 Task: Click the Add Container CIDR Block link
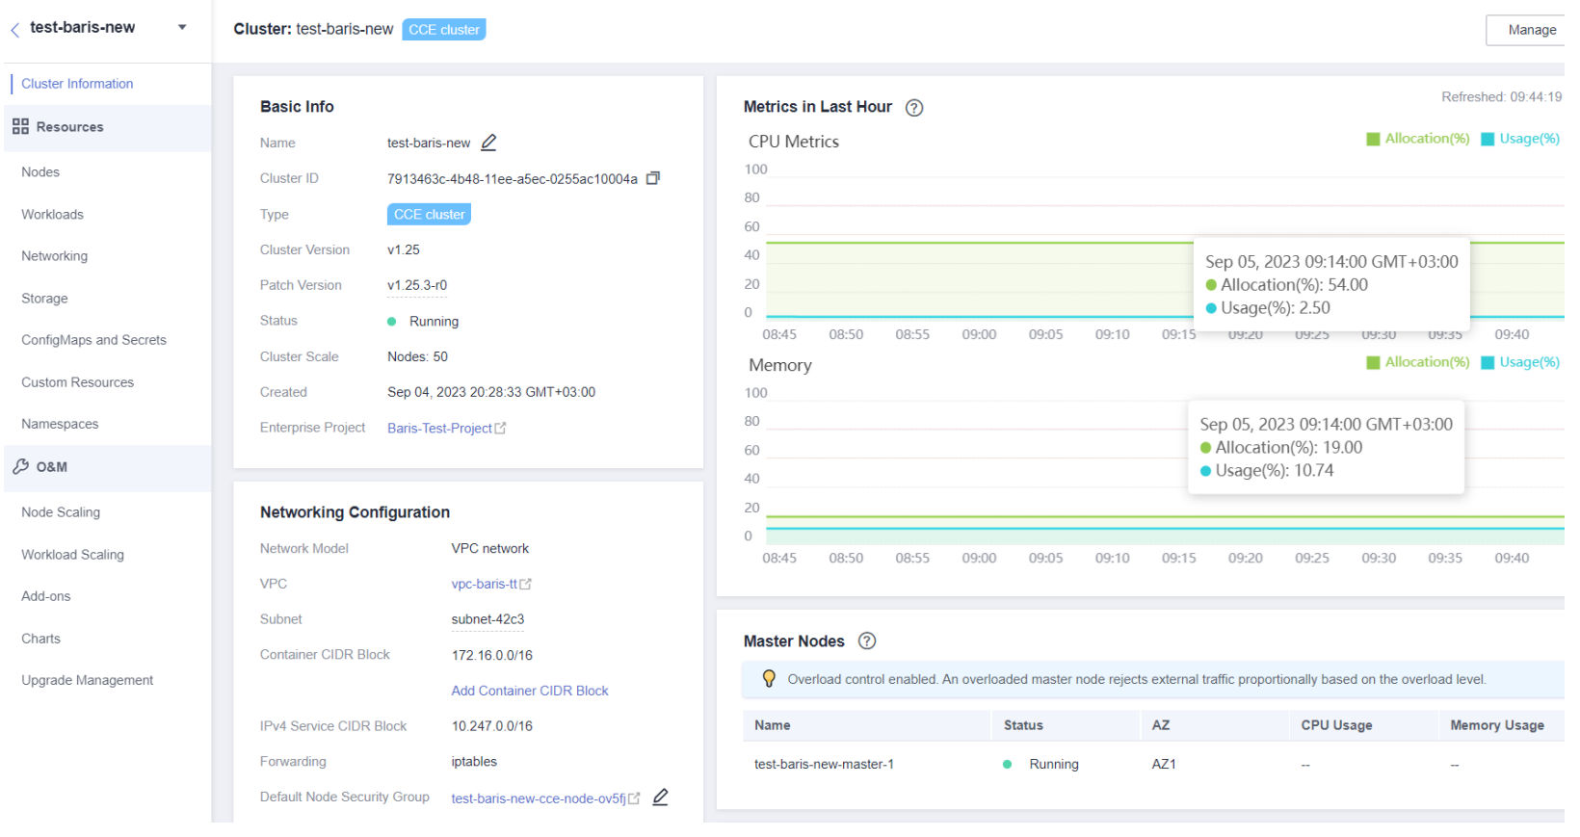(529, 691)
